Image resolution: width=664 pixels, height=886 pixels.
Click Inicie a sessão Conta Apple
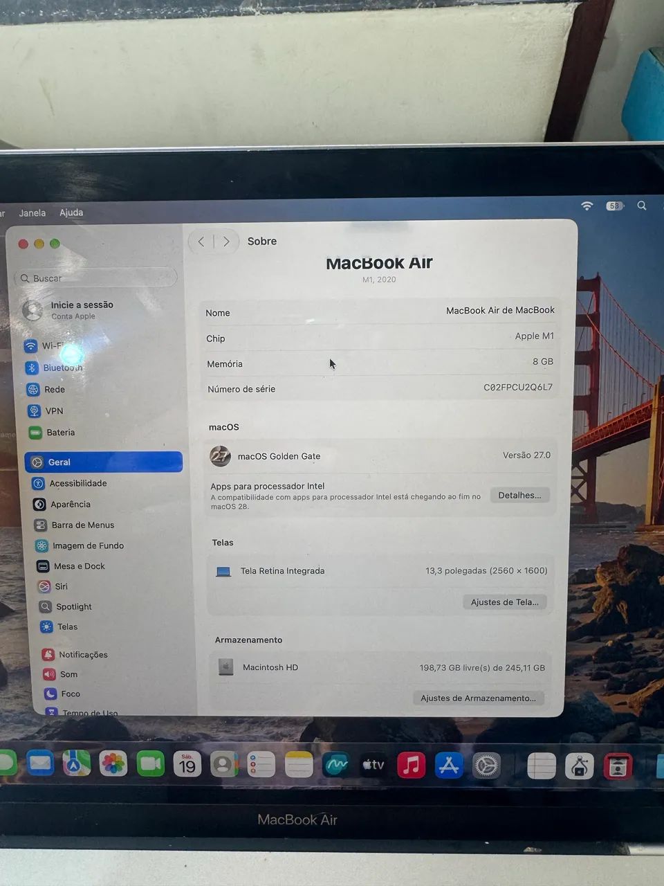(x=69, y=309)
